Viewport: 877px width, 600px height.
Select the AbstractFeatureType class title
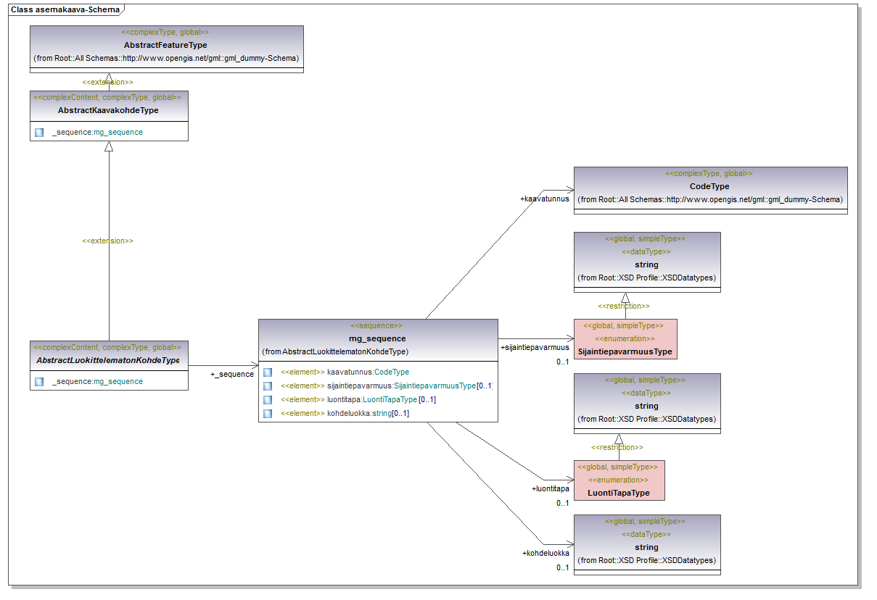(x=165, y=45)
